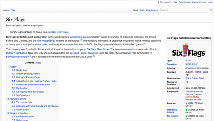Jump to section 1 History in Contents
This screenshot has width=214, height=121.
(x=12, y=67)
